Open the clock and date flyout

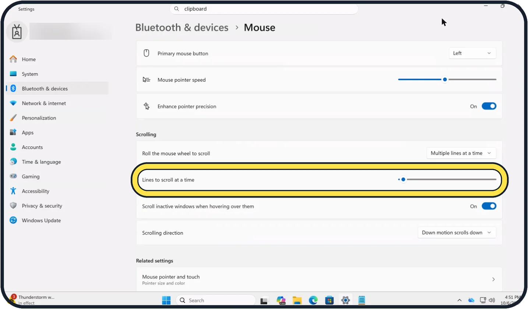coord(511,300)
